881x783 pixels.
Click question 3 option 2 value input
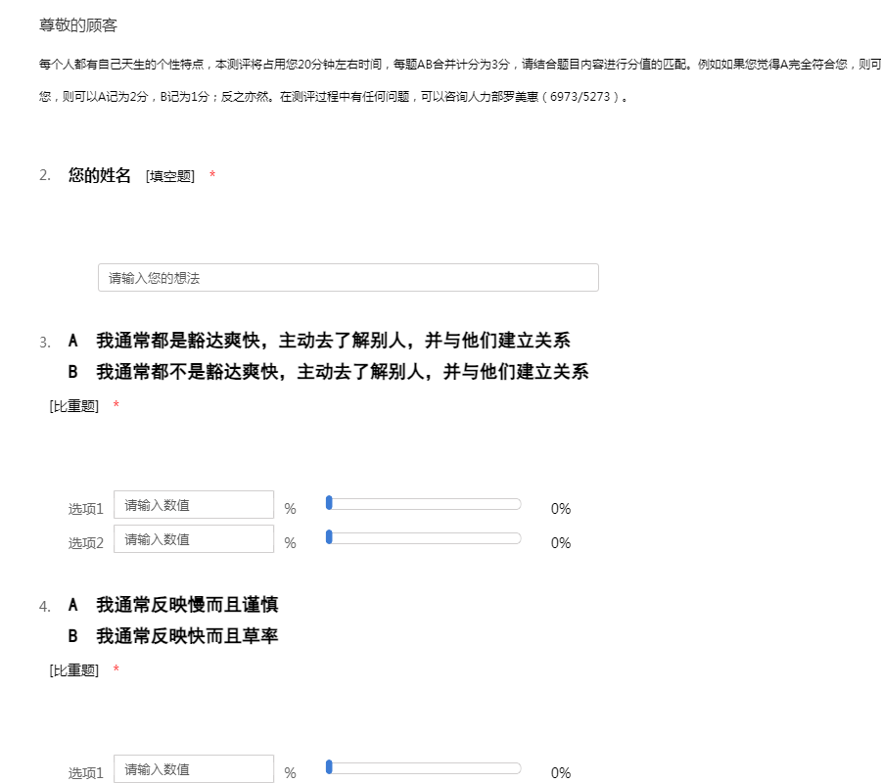[x=194, y=539]
